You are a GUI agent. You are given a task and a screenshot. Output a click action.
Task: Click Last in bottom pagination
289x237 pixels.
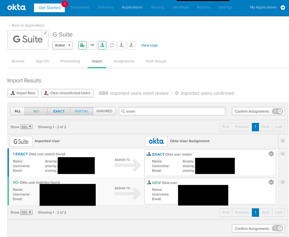(x=279, y=212)
